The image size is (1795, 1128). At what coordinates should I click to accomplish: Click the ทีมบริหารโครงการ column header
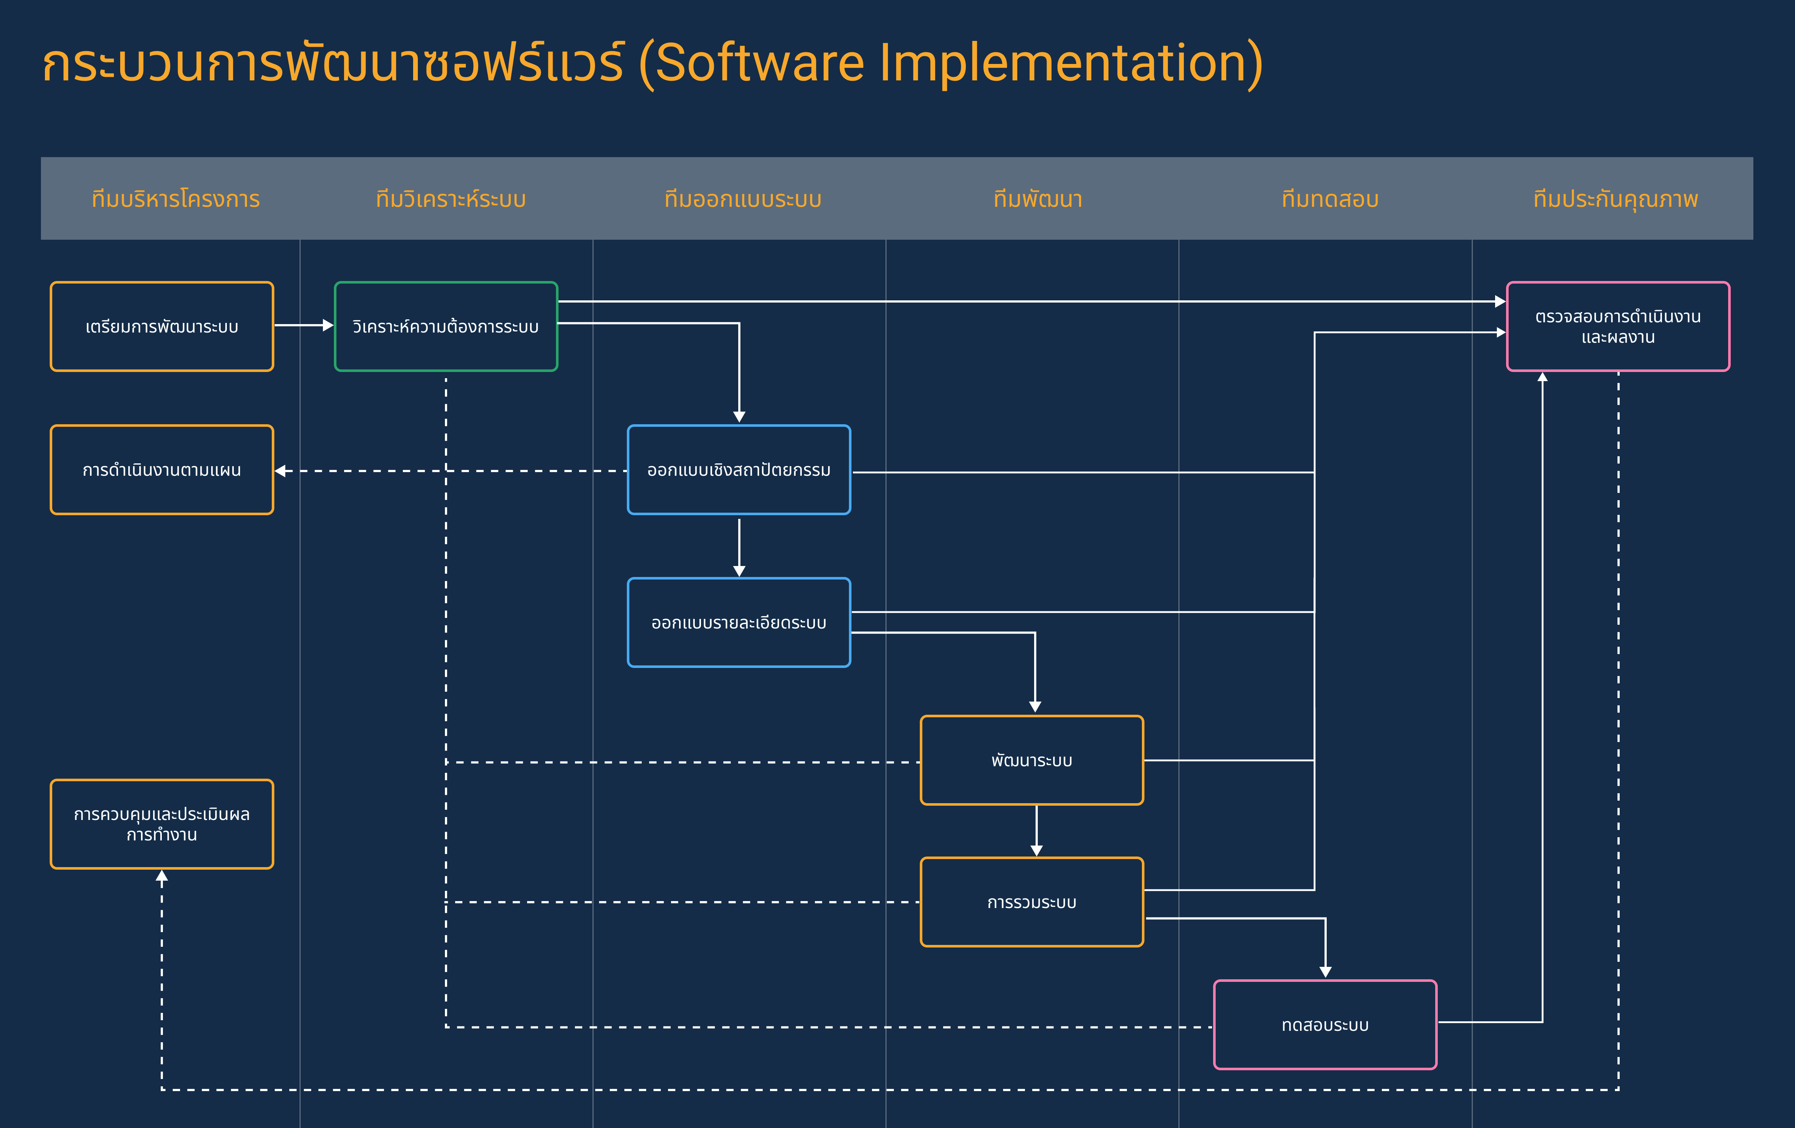(176, 199)
